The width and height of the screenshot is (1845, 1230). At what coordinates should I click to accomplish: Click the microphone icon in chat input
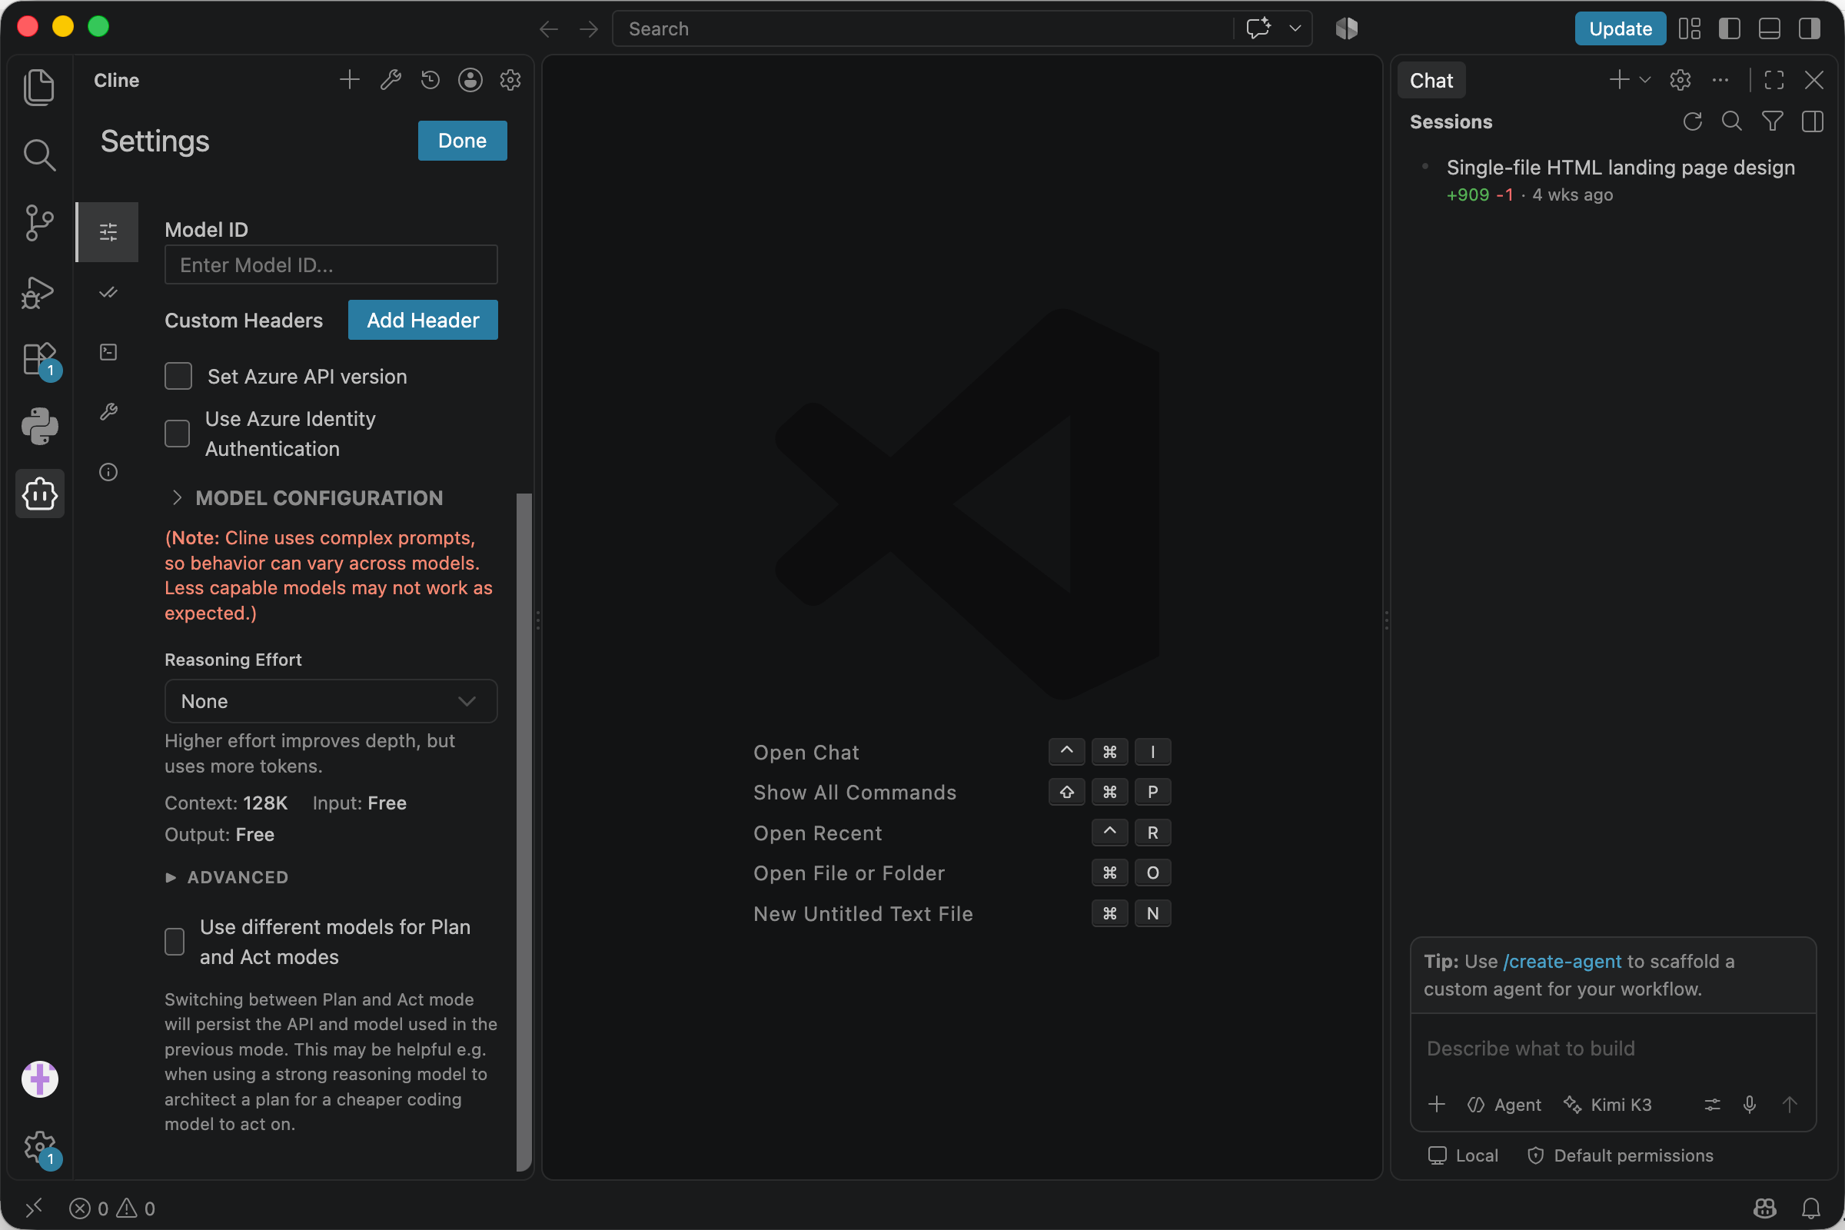[1750, 1105]
